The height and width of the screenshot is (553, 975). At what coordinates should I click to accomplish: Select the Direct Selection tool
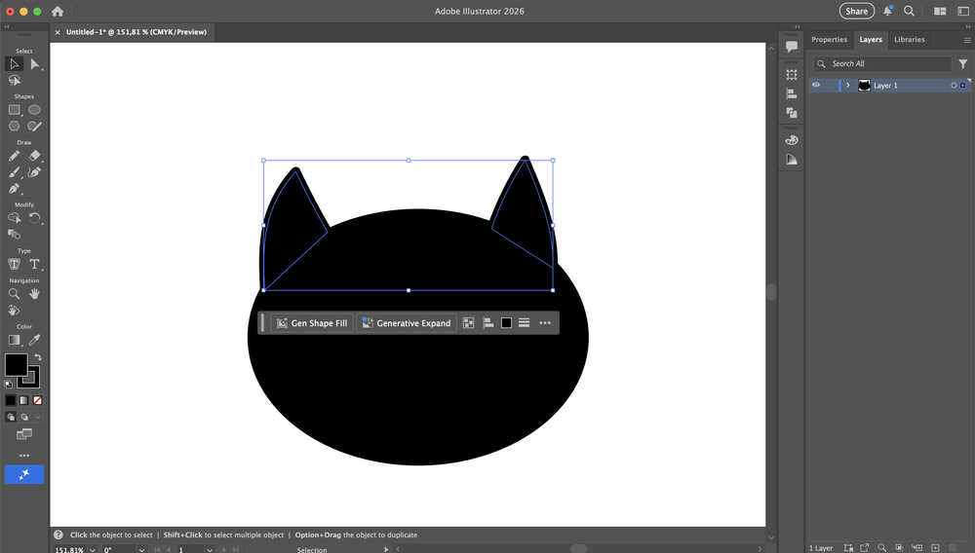coord(35,64)
